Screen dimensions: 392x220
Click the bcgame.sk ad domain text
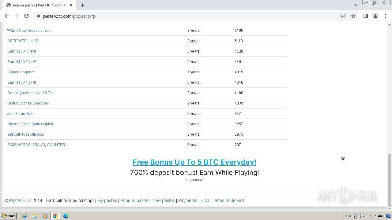194,180
